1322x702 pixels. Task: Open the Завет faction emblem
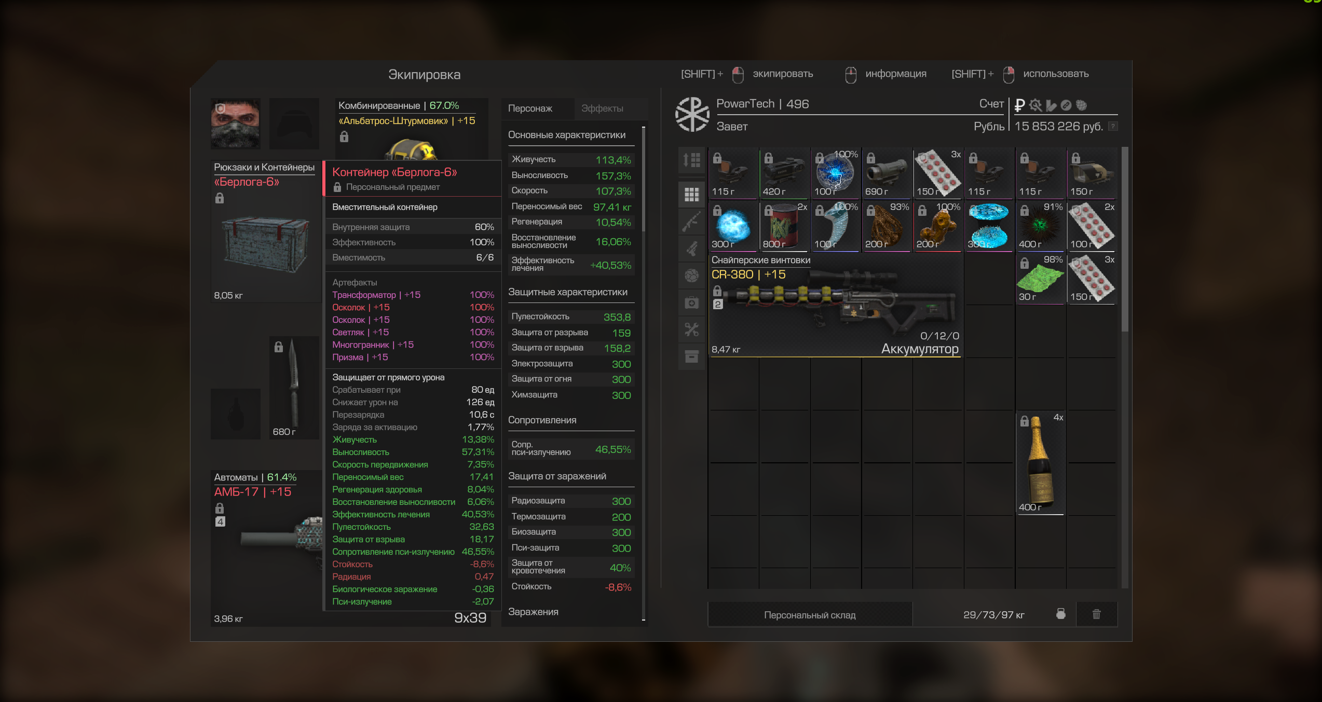coord(692,114)
